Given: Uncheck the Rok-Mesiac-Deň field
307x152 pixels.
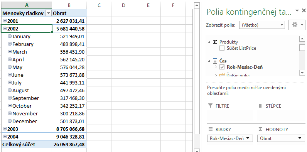Looking at the screenshot, I should (x=222, y=67).
